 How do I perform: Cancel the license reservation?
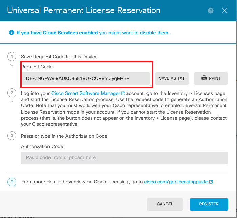165,204
